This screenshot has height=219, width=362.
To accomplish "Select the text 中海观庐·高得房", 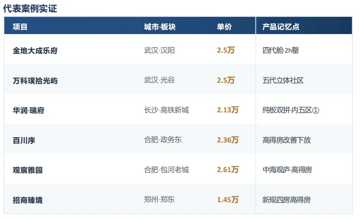I will click(x=287, y=170).
